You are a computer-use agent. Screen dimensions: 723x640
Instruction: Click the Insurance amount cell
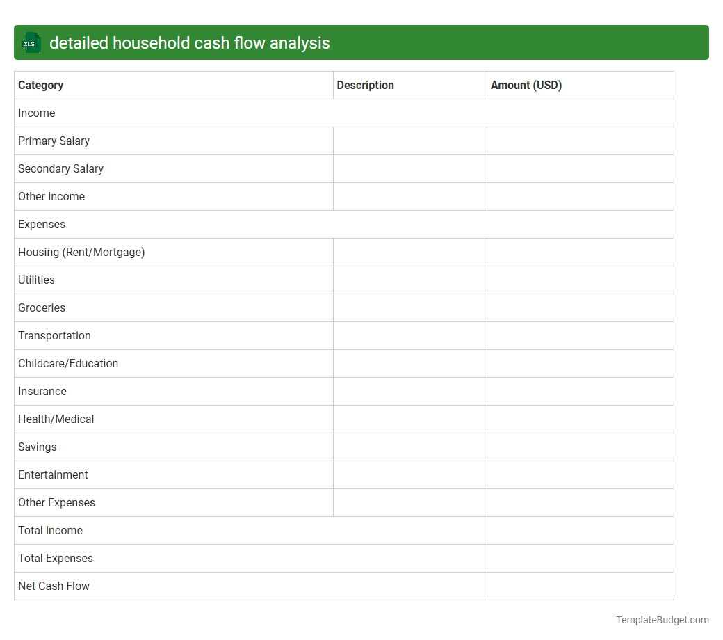[580, 391]
